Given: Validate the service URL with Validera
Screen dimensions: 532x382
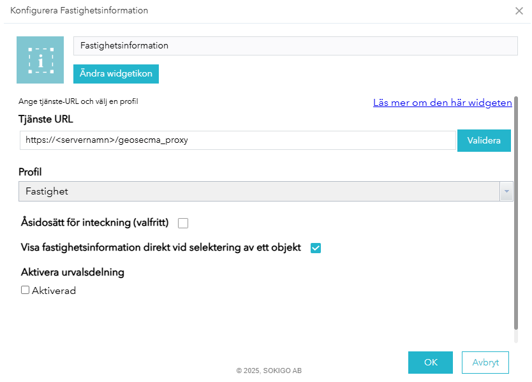Looking at the screenshot, I should pyautogui.click(x=484, y=140).
